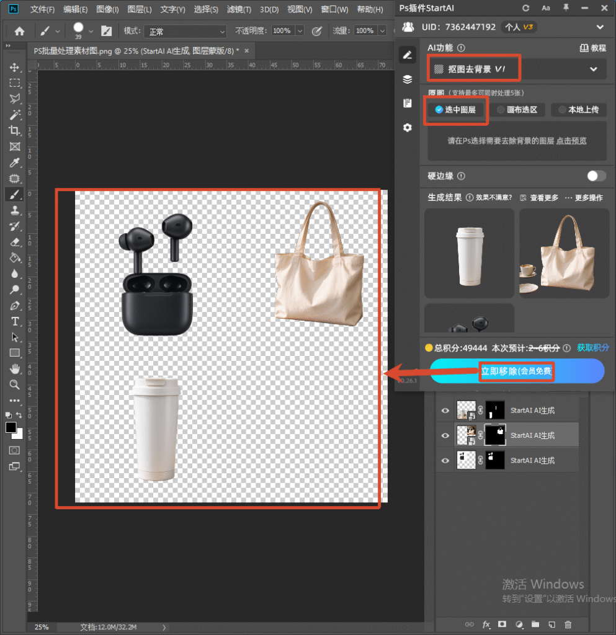Click the delete layer trash icon
The width and height of the screenshot is (616, 635).
[568, 624]
